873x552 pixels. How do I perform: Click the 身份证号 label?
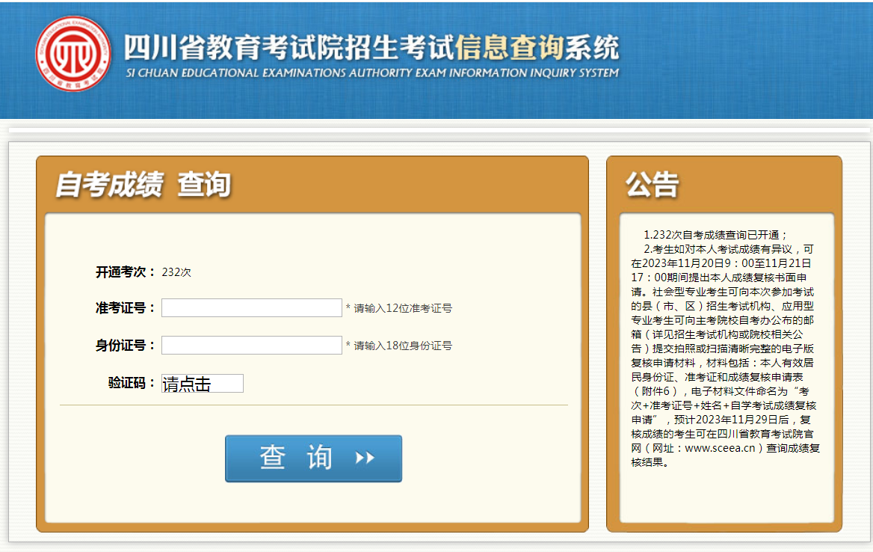point(125,345)
